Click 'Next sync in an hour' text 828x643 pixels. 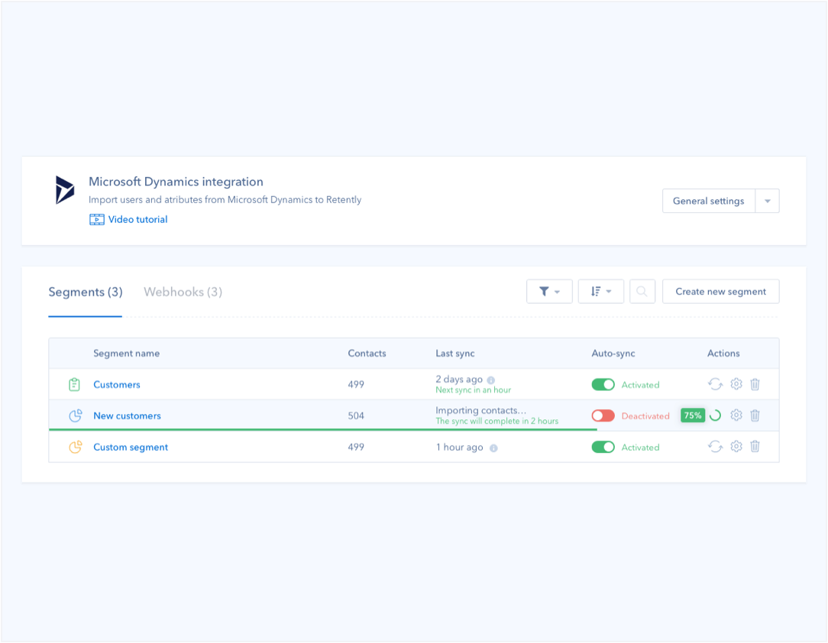[473, 390]
